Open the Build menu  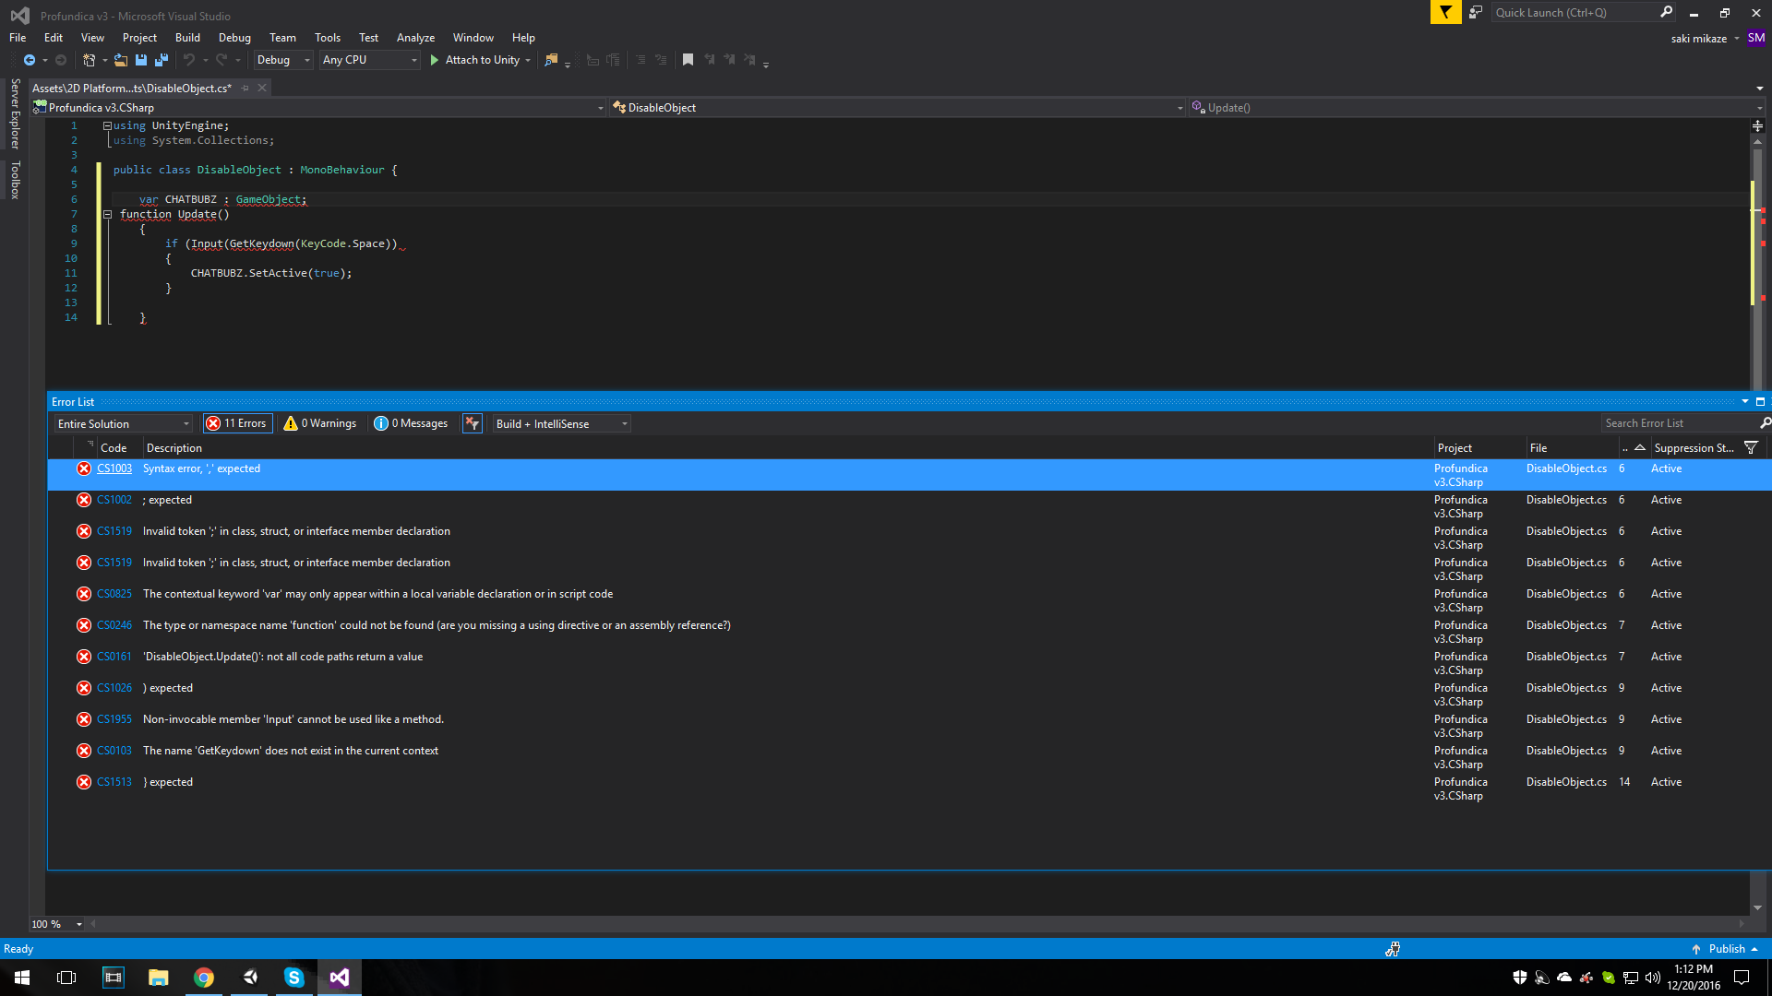point(187,38)
